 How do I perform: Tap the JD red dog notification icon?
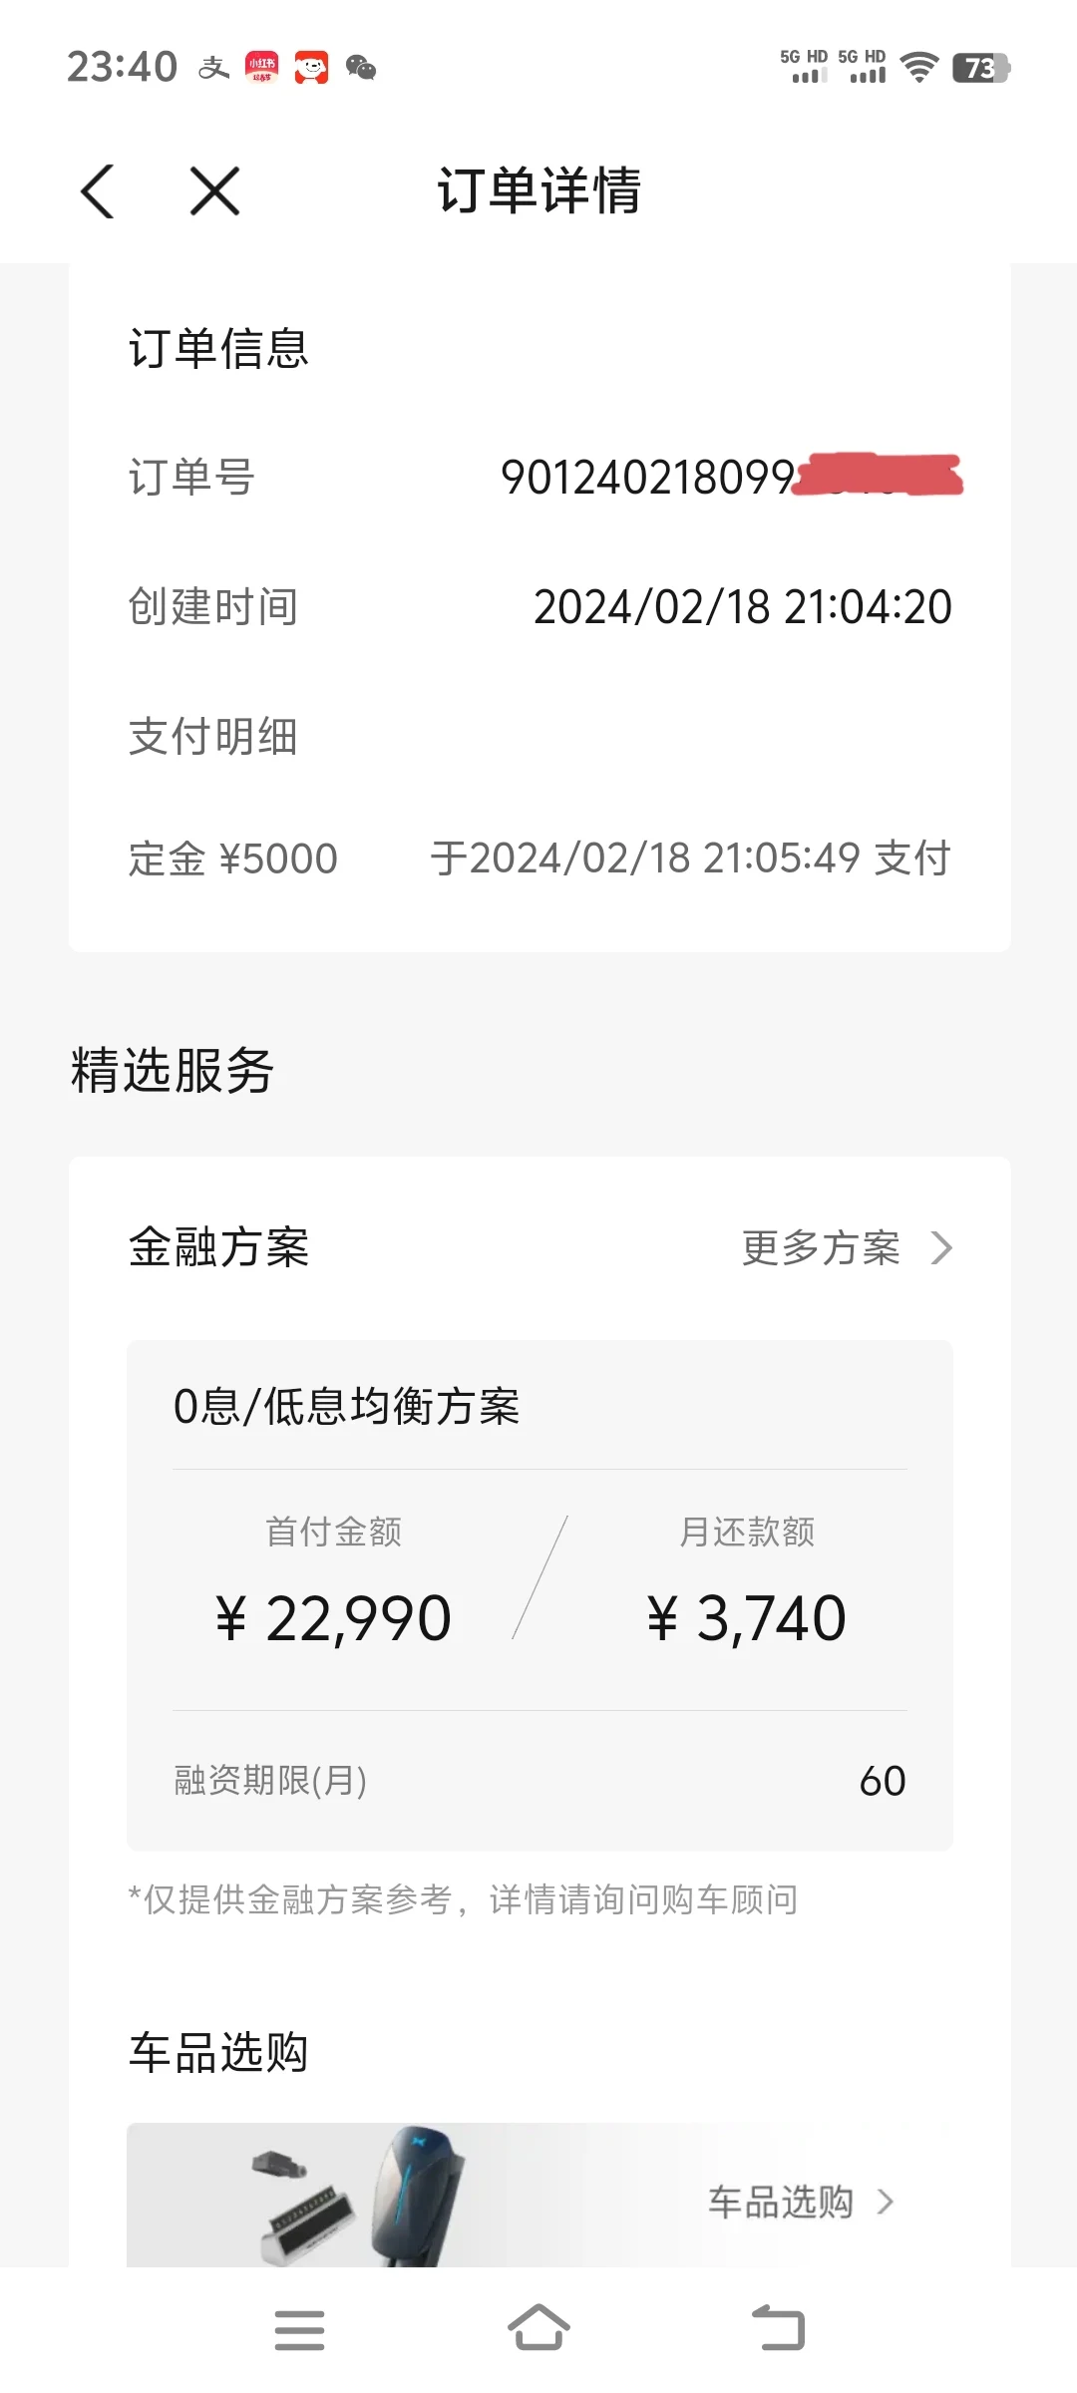coord(311,68)
